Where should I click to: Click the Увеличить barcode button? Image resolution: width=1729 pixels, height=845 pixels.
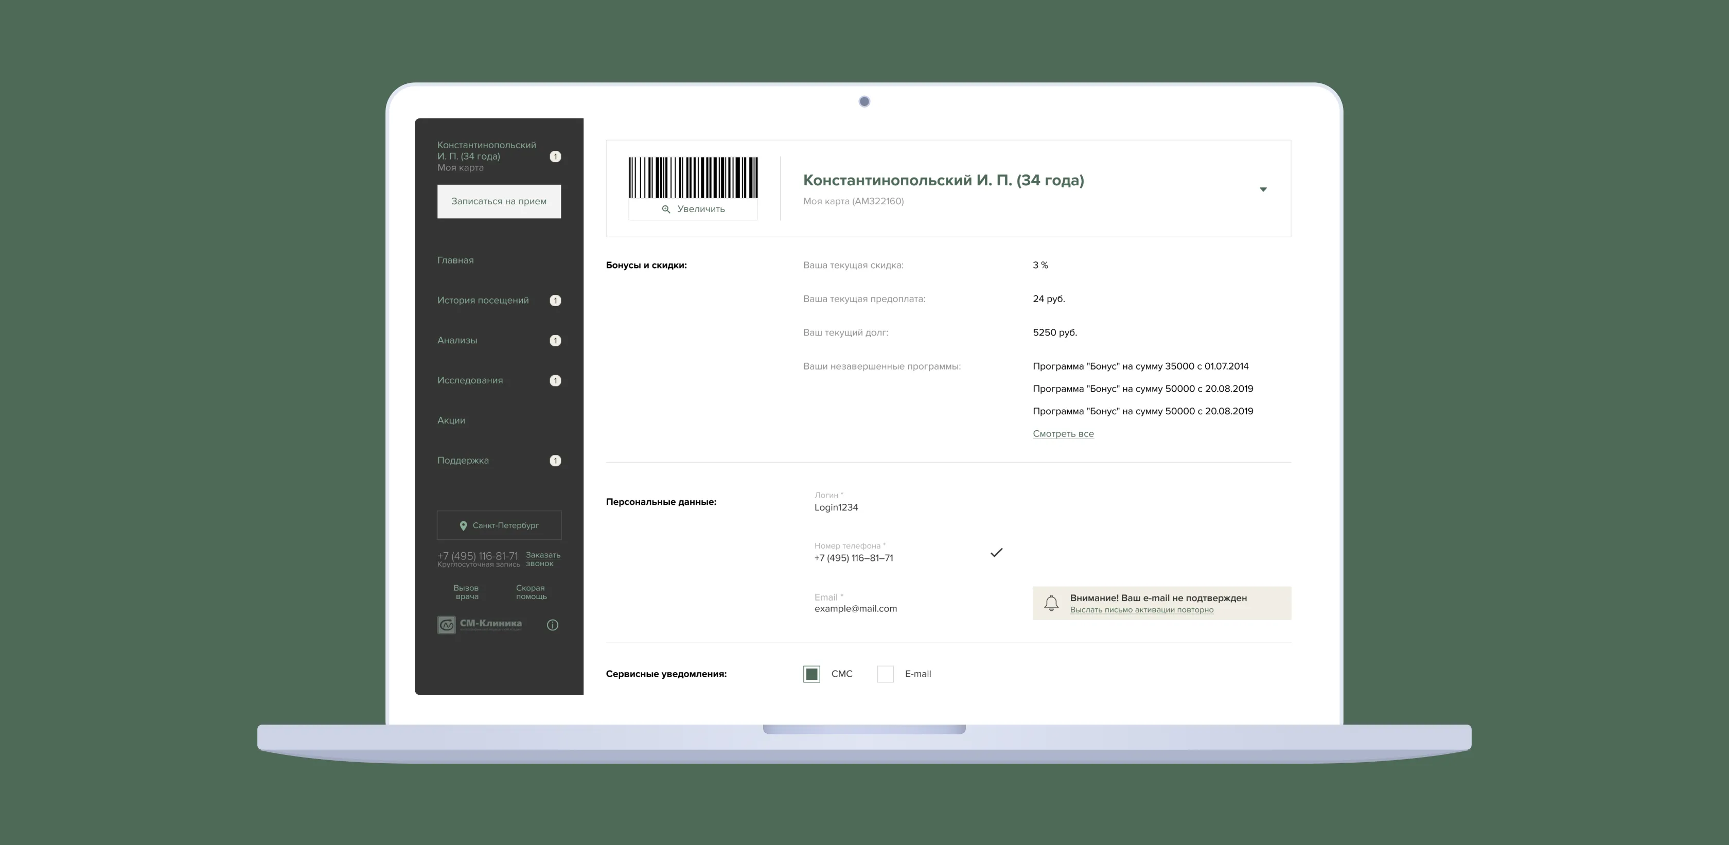pos(693,209)
